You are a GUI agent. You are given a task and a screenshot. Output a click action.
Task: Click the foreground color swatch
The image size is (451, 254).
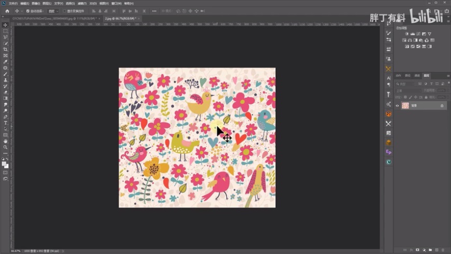pyautogui.click(x=4, y=164)
